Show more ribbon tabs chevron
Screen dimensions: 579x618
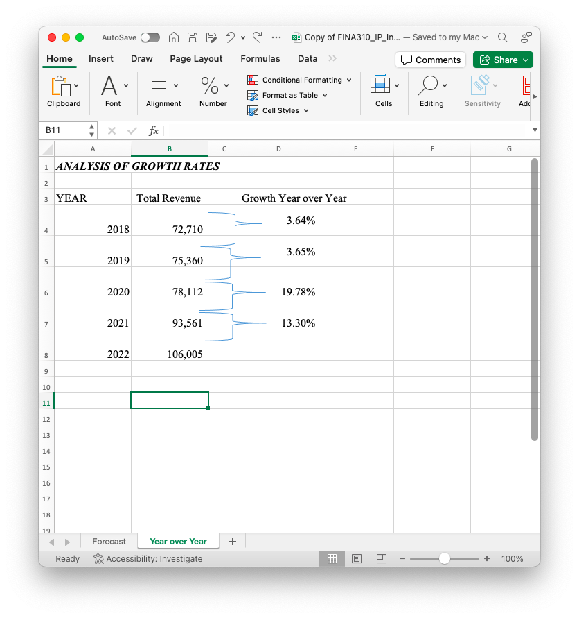332,59
